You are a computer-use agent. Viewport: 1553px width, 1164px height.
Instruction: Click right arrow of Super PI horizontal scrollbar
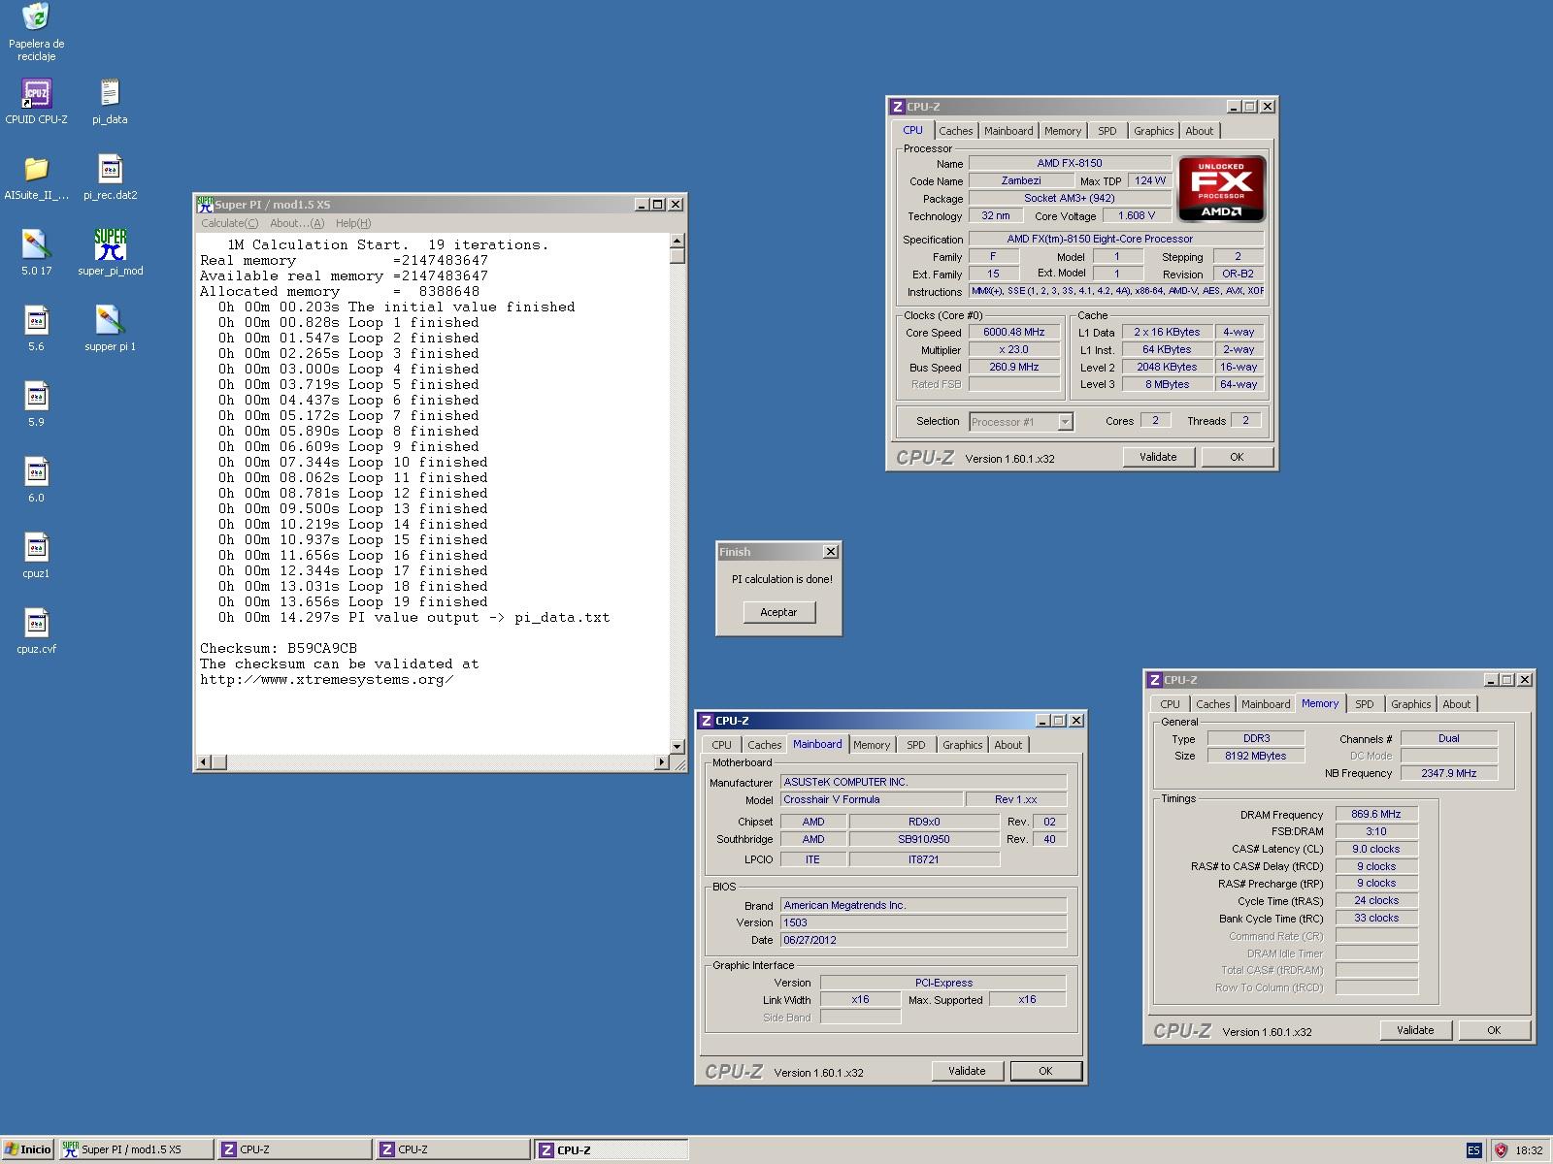point(662,762)
